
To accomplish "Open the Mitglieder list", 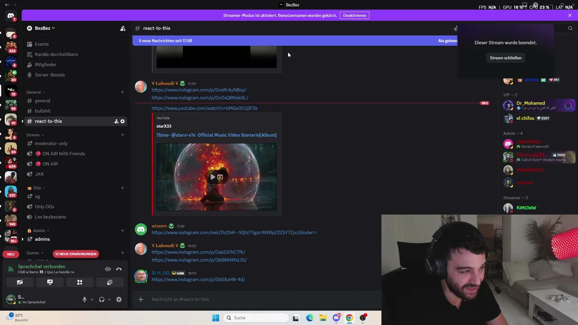I will coord(75,65).
